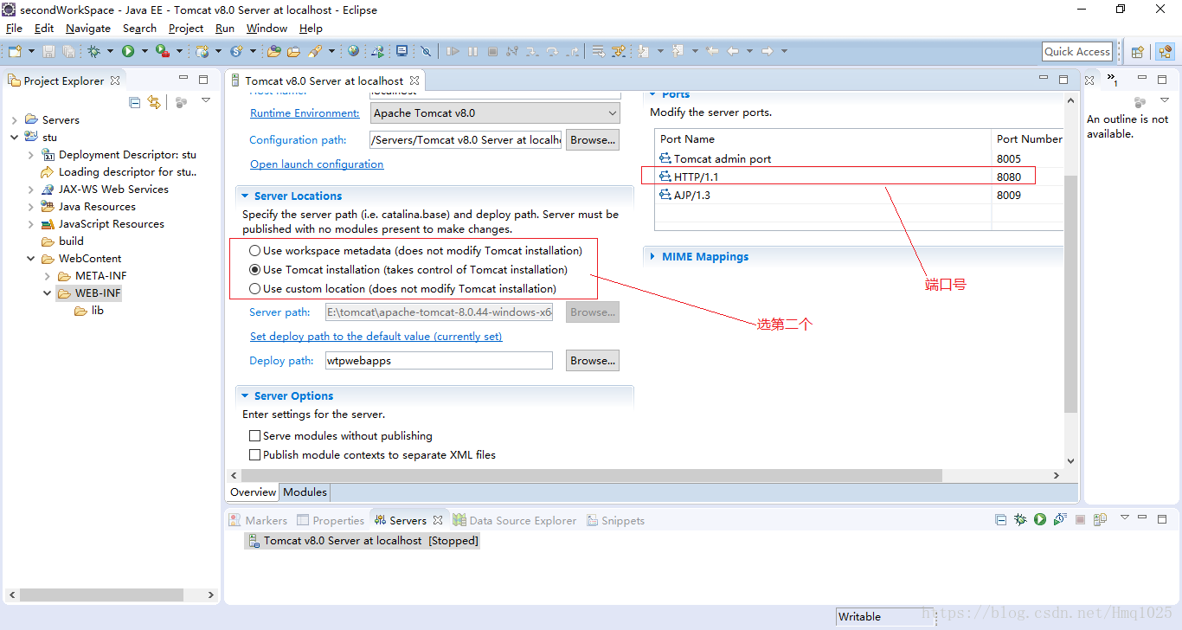Click the Open Task folder icon in the toolbar

(294, 52)
